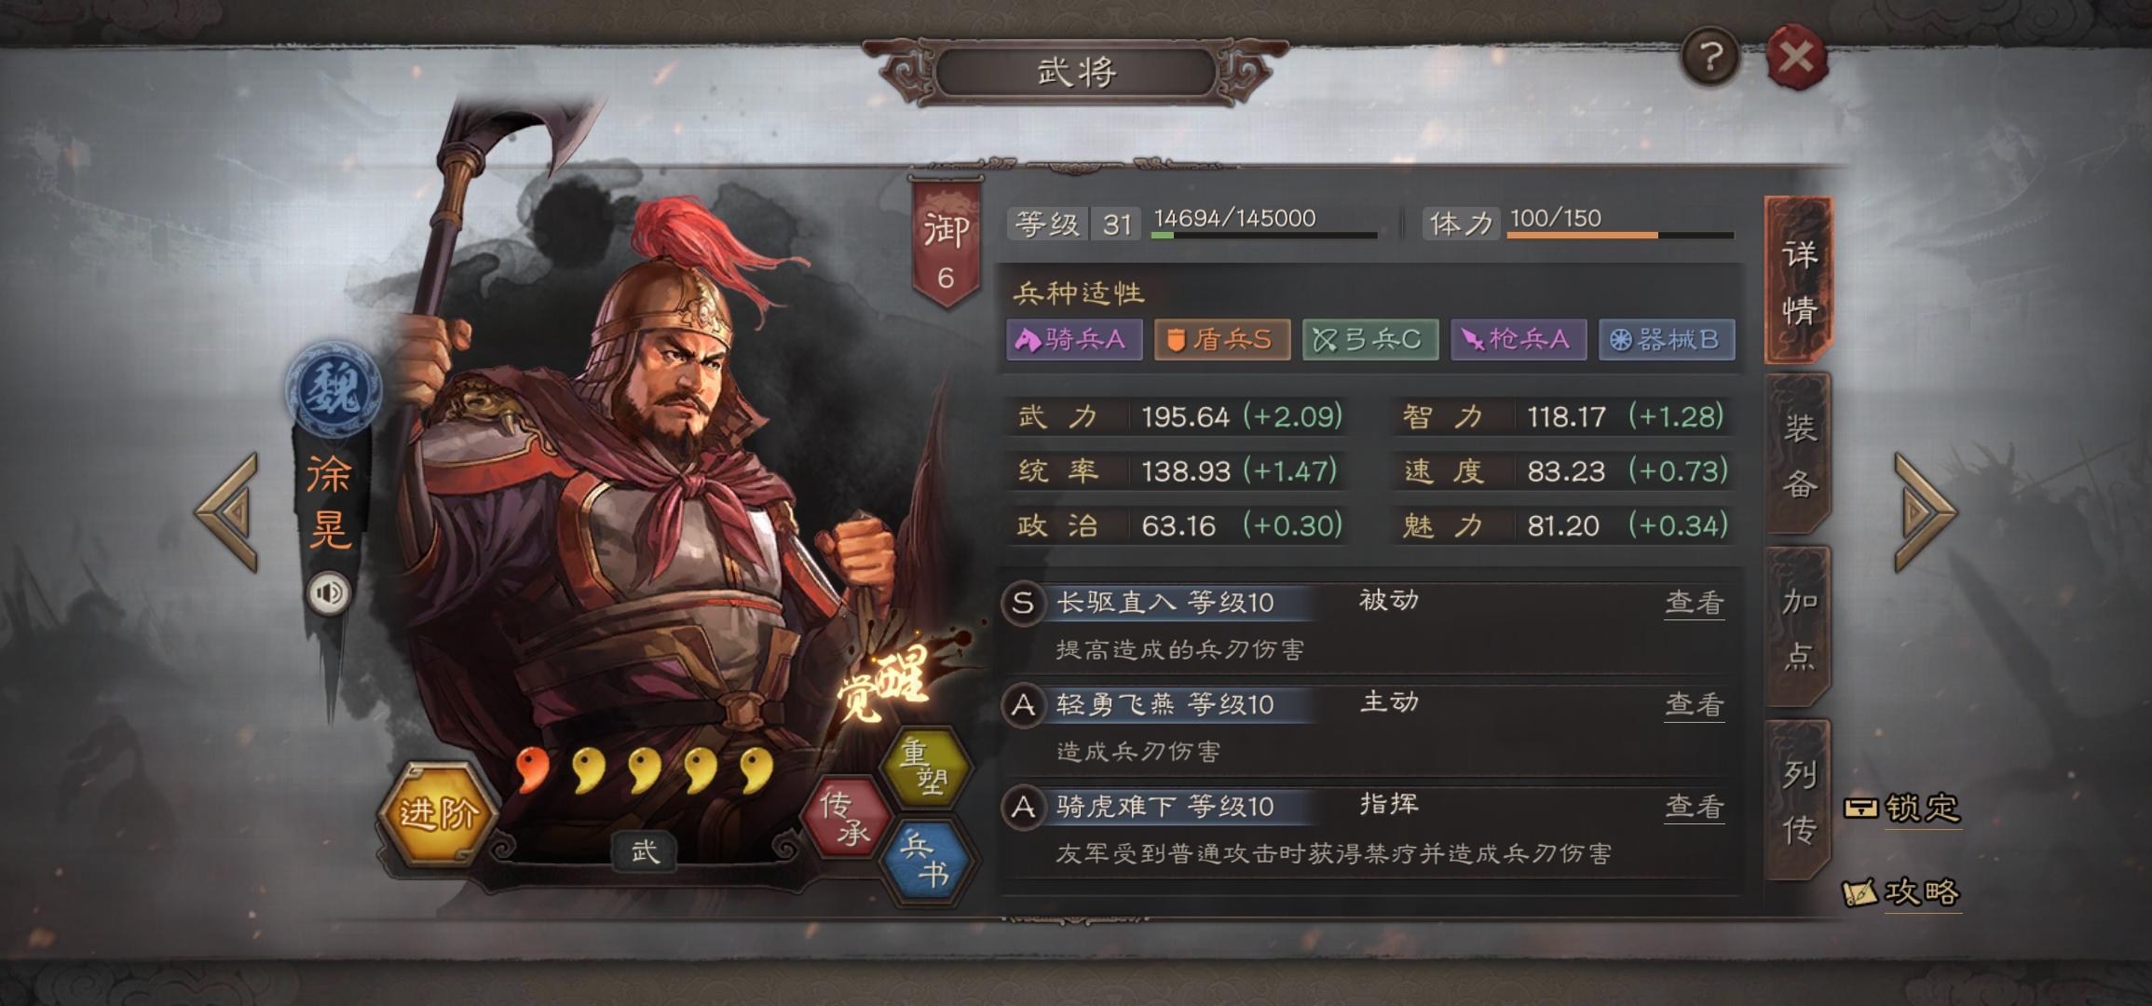This screenshot has width=2152, height=1006.
Task: Switch to the 装备 equipment tab
Action: pyautogui.click(x=1798, y=455)
